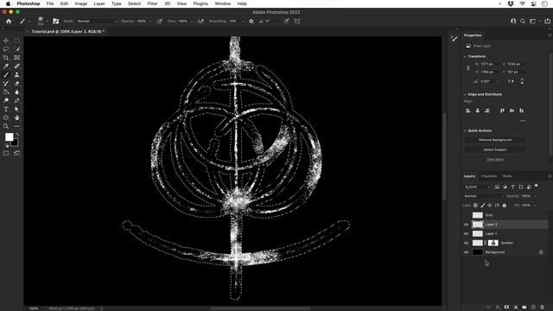The image size is (553, 311).
Task: Select the Move tool
Action: pos(6,41)
